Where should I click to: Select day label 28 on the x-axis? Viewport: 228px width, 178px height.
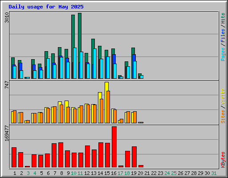tap(194, 173)
